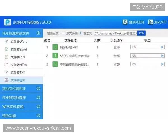Image resolution: width=168 pixels, height=135 pixels.
Task: Open PDF的其他操作 category
Action: [x=21, y=97]
